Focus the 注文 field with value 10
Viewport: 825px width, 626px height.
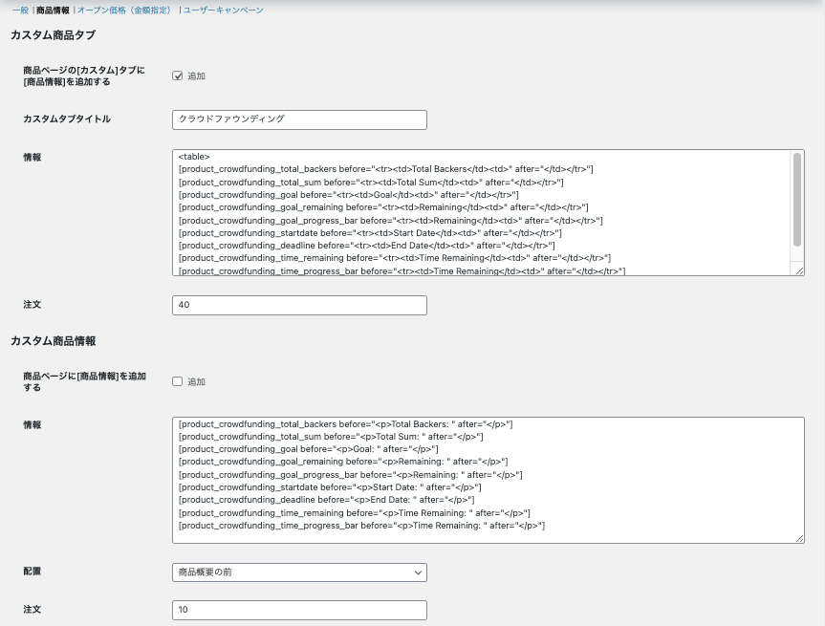tap(299, 609)
